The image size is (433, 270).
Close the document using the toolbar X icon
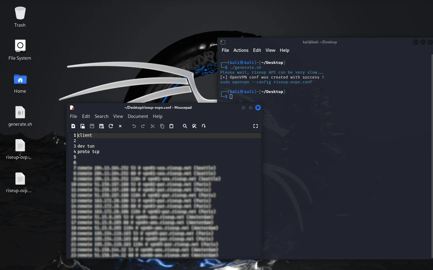[120, 126]
